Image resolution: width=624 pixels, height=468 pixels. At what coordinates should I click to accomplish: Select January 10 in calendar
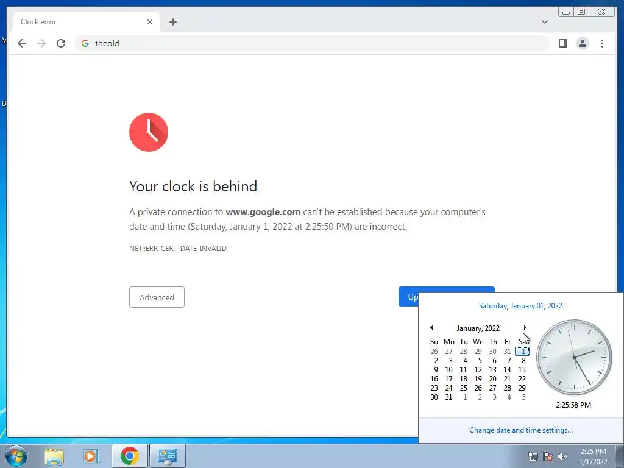pyautogui.click(x=449, y=370)
